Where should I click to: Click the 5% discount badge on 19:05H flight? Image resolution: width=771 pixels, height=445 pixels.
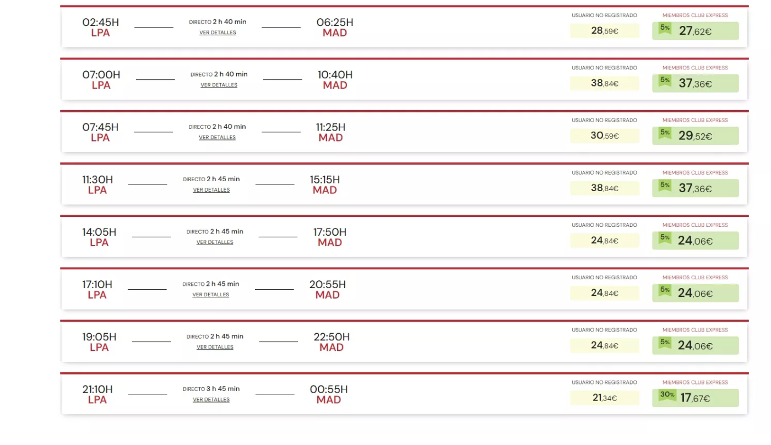pyautogui.click(x=665, y=343)
